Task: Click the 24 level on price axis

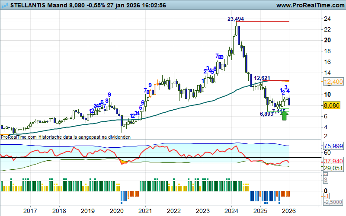Action: (x=327, y=19)
